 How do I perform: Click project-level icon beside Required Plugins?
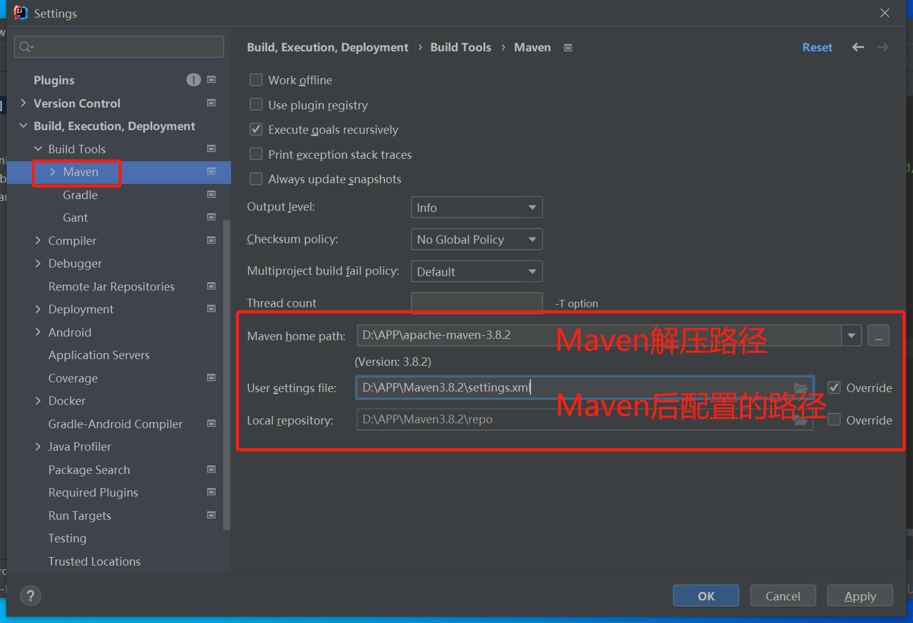click(x=211, y=492)
